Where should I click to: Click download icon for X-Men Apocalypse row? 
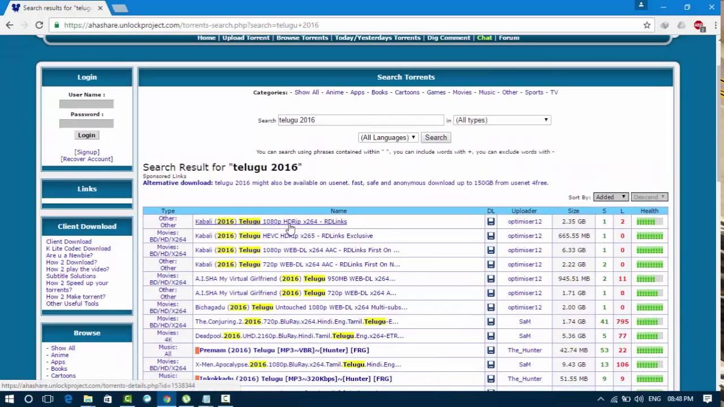(490, 365)
